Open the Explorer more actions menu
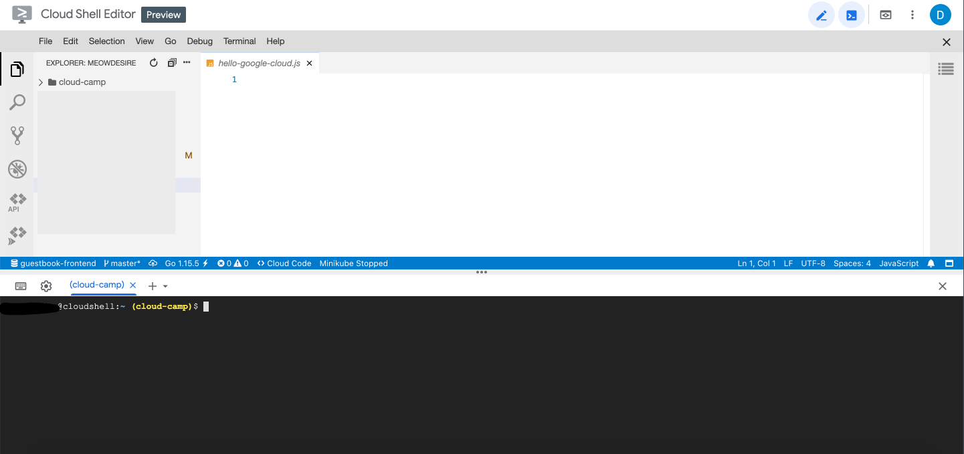The width and height of the screenshot is (964, 454). pos(187,63)
